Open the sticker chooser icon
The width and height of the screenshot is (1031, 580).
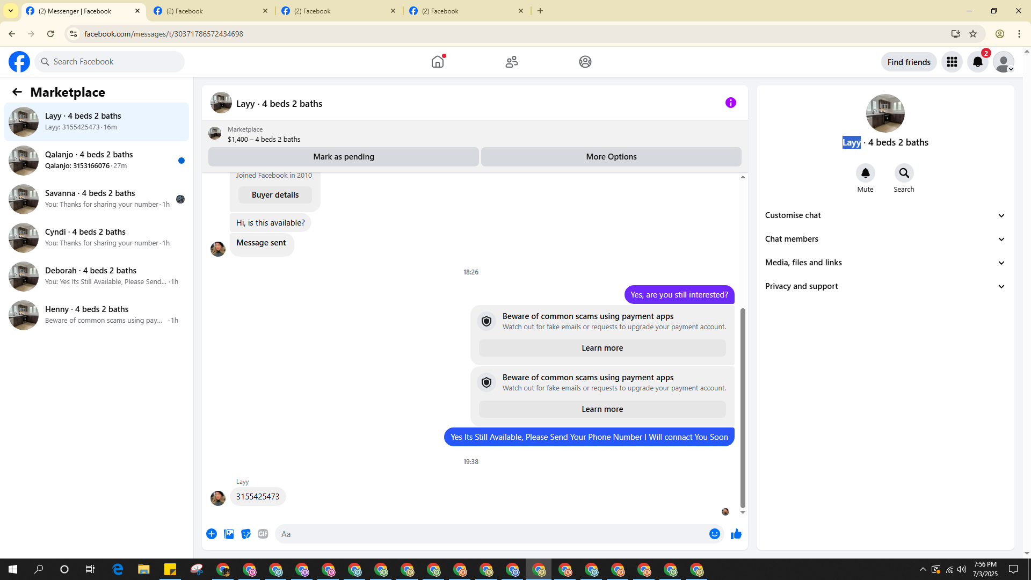tap(246, 534)
